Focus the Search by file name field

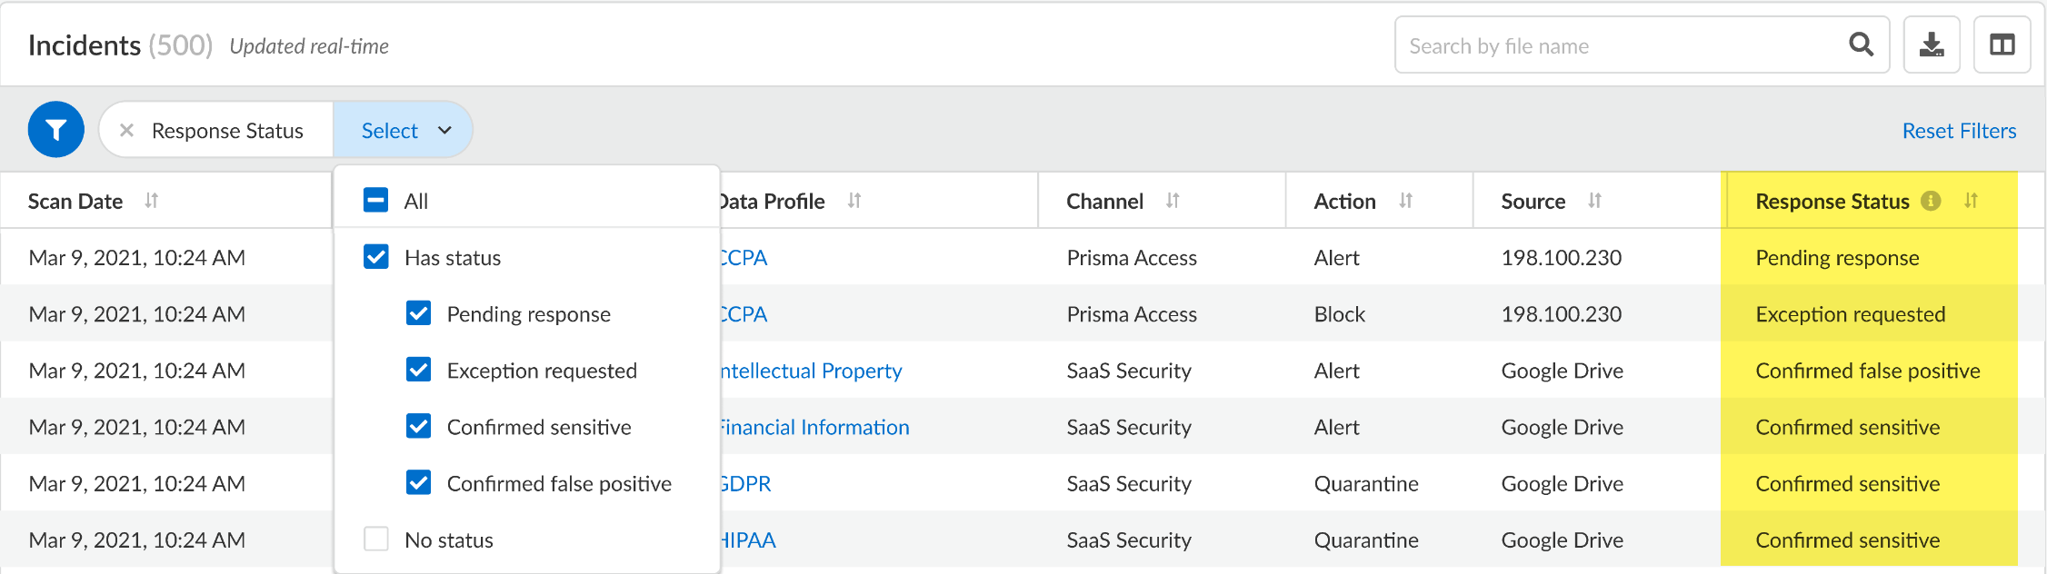pos(1618,45)
